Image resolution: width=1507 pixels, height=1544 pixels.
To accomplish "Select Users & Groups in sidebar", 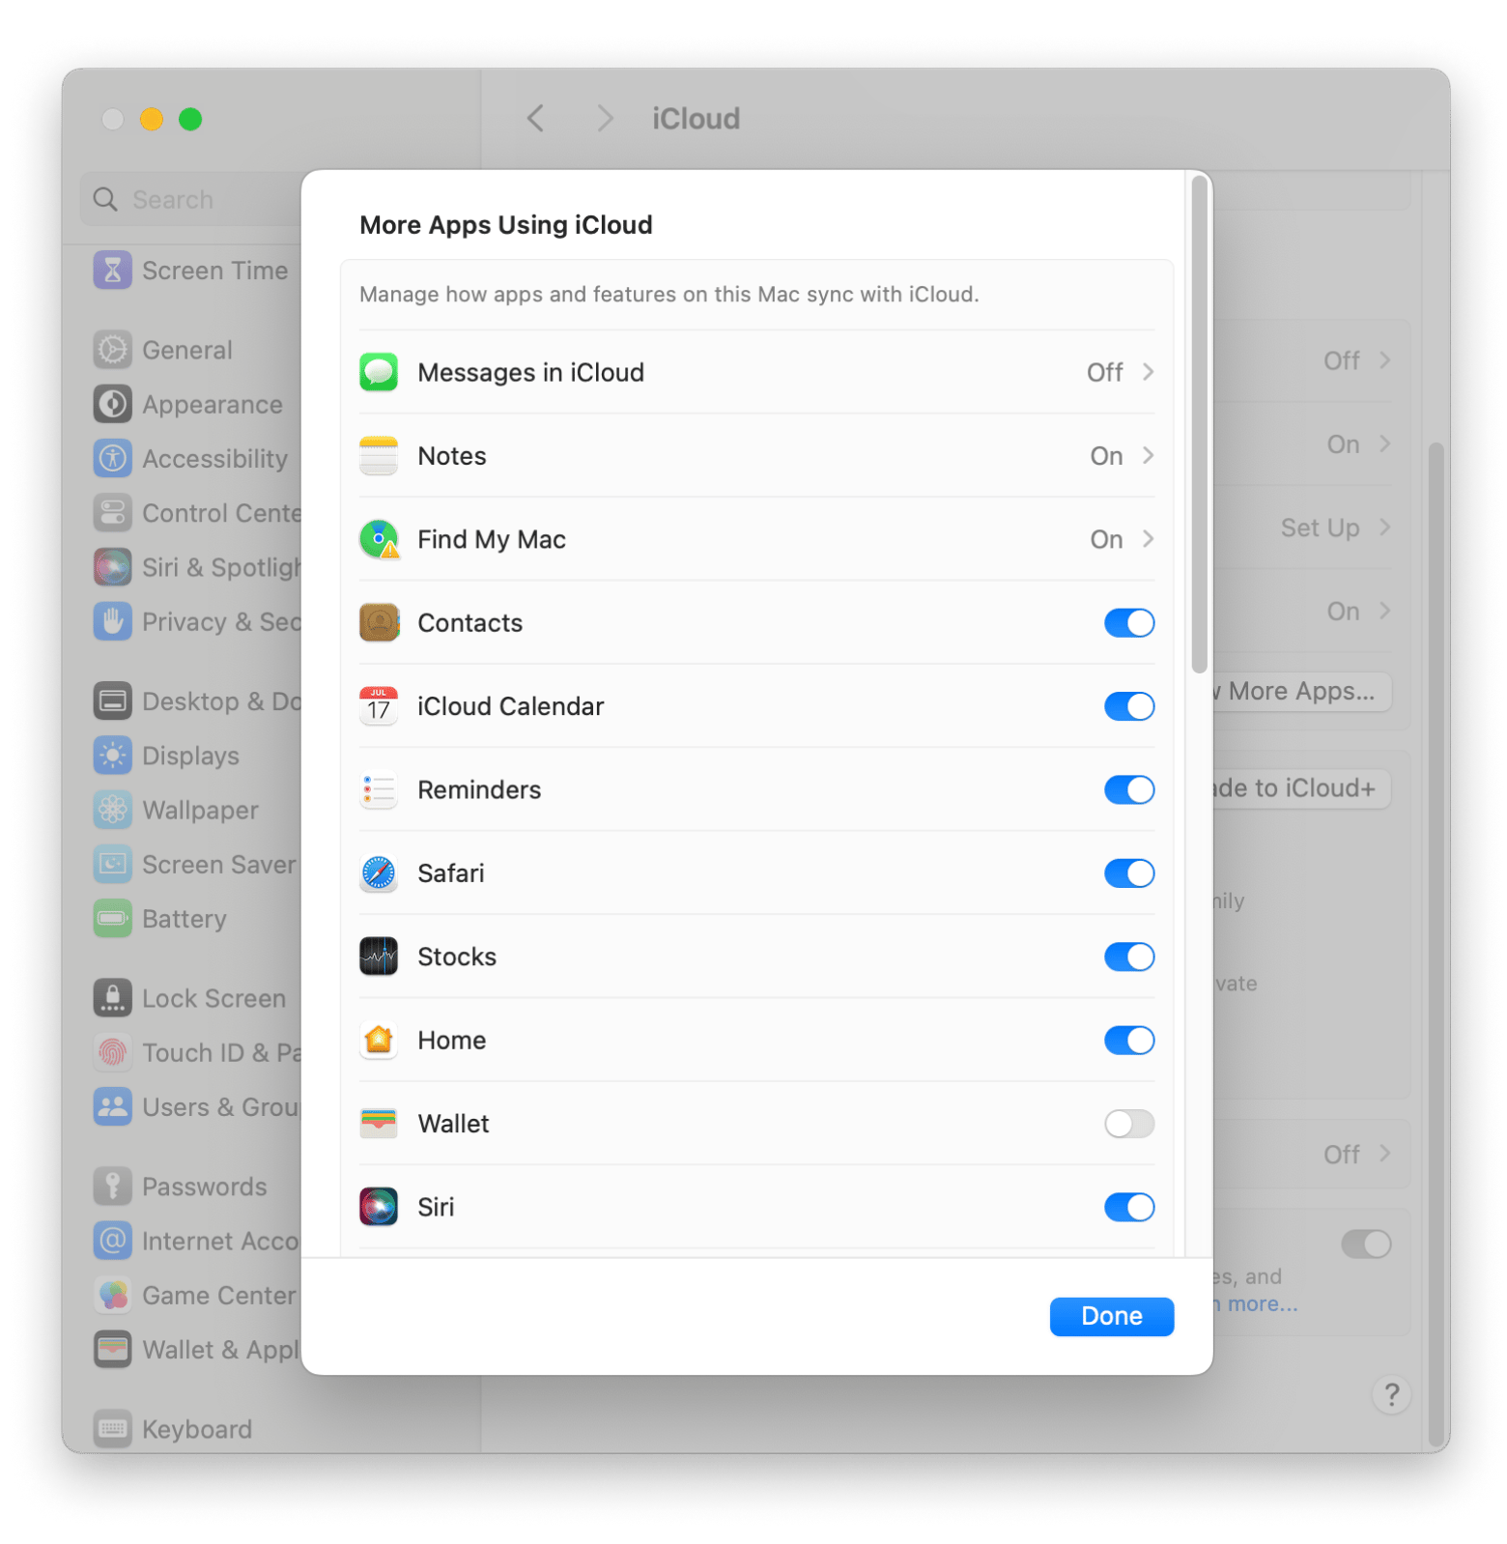I will 197,1107.
